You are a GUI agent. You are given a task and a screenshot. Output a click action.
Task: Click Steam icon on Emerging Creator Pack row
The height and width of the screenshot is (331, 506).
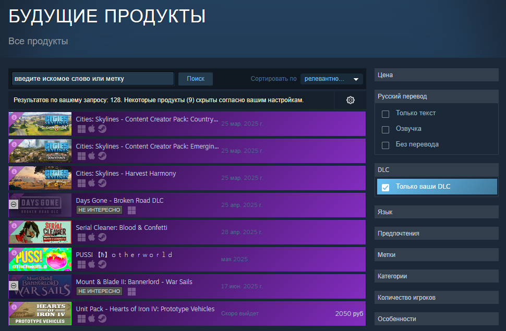102,156
